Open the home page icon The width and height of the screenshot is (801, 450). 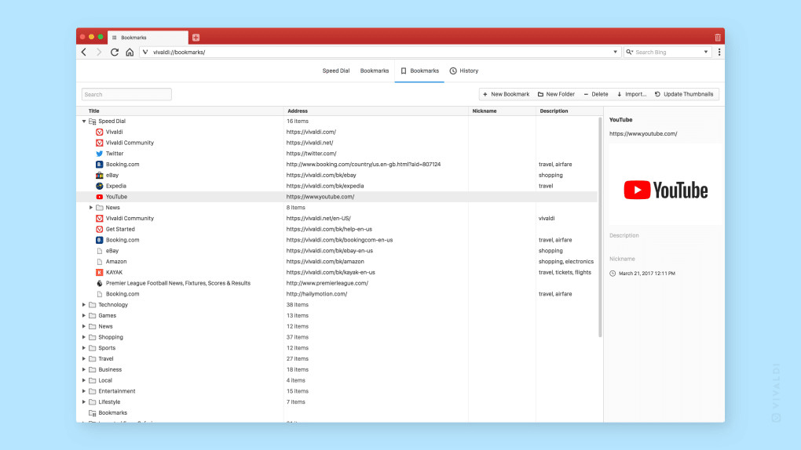tap(130, 52)
